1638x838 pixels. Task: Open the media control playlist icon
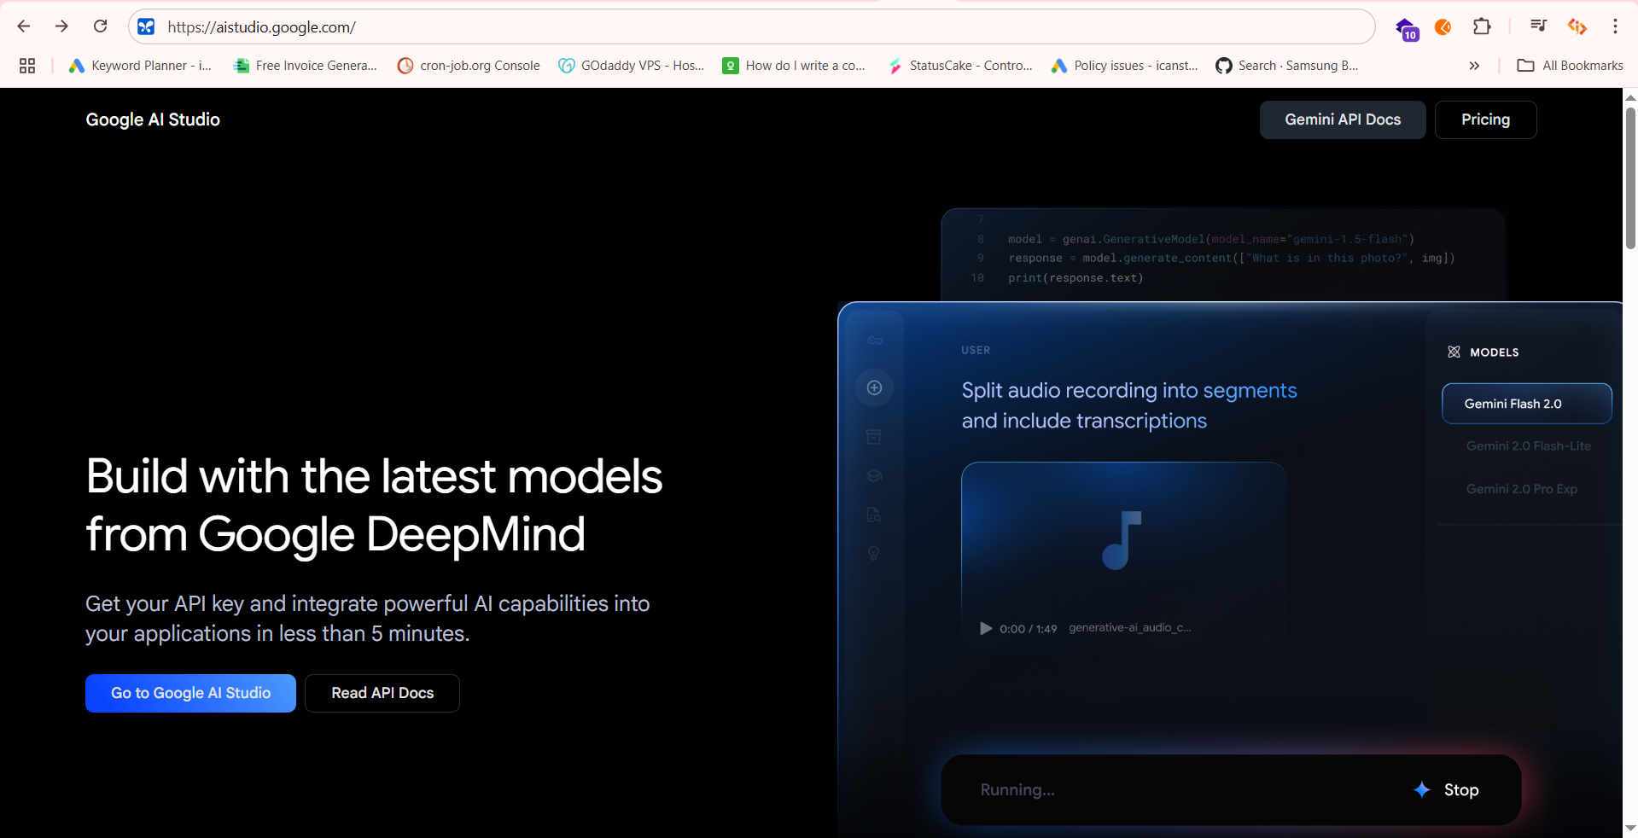[1538, 26]
